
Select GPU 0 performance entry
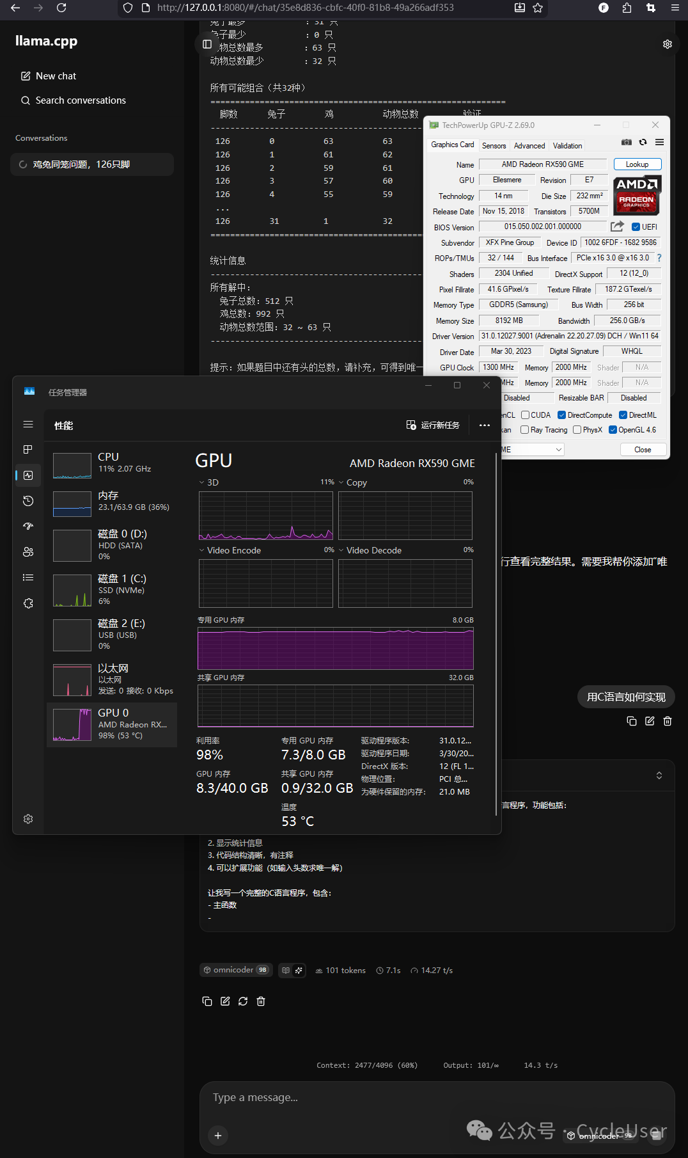(x=112, y=725)
